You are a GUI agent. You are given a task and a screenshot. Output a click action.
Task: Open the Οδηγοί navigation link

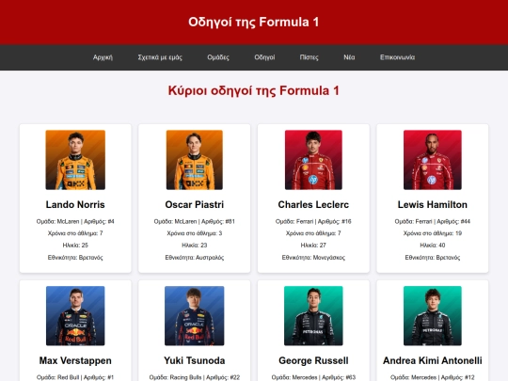point(264,57)
